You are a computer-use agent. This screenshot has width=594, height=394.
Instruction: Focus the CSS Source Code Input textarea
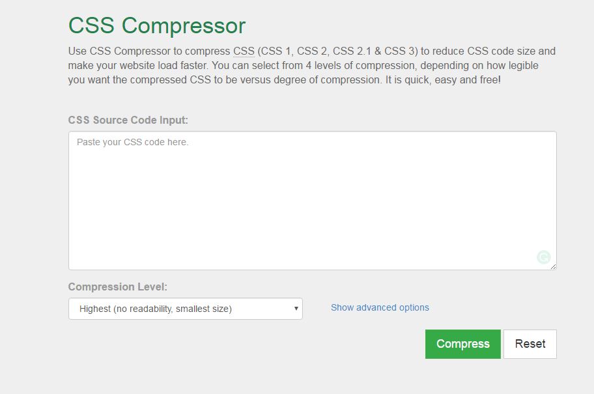[x=313, y=201]
